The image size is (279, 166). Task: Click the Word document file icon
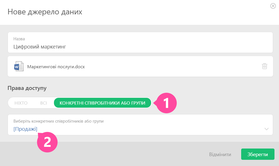[19, 67]
